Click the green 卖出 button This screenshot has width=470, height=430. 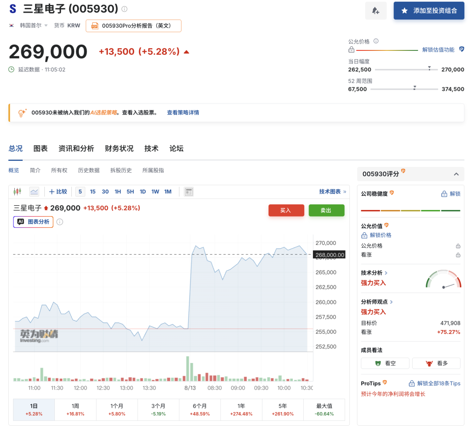(x=326, y=210)
